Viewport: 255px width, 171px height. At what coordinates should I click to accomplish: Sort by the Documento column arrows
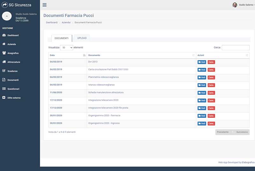(x=193, y=55)
